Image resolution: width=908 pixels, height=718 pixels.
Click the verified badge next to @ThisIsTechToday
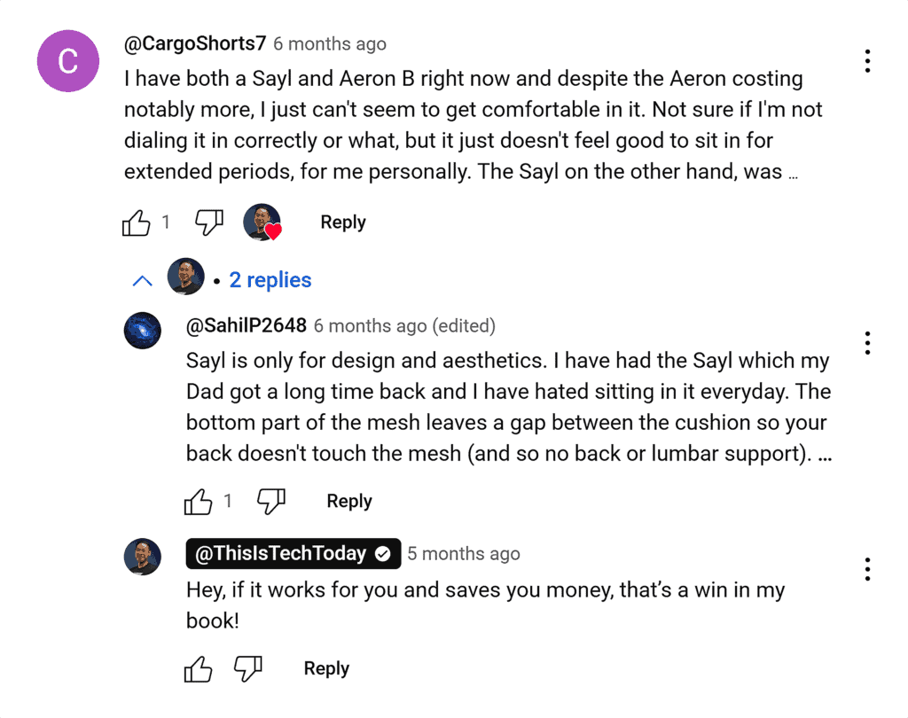point(383,553)
